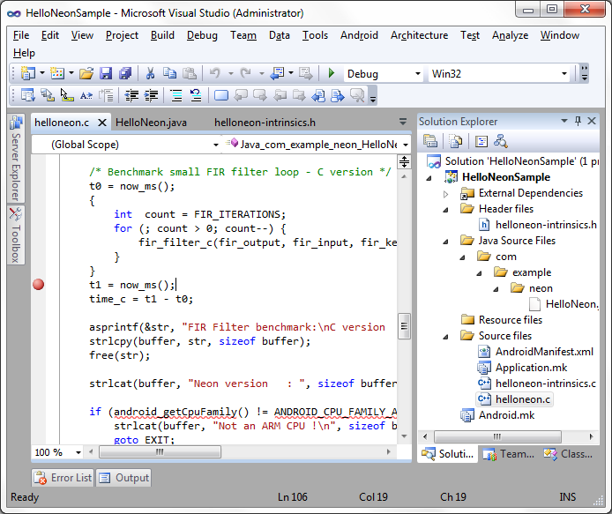
Task: Toggle the breakpoint on the t1 line
Action: click(x=38, y=284)
